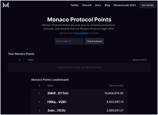The height and width of the screenshot is (115, 158).
Task: Click the Your Monaco Points heading
Action: click(21, 54)
